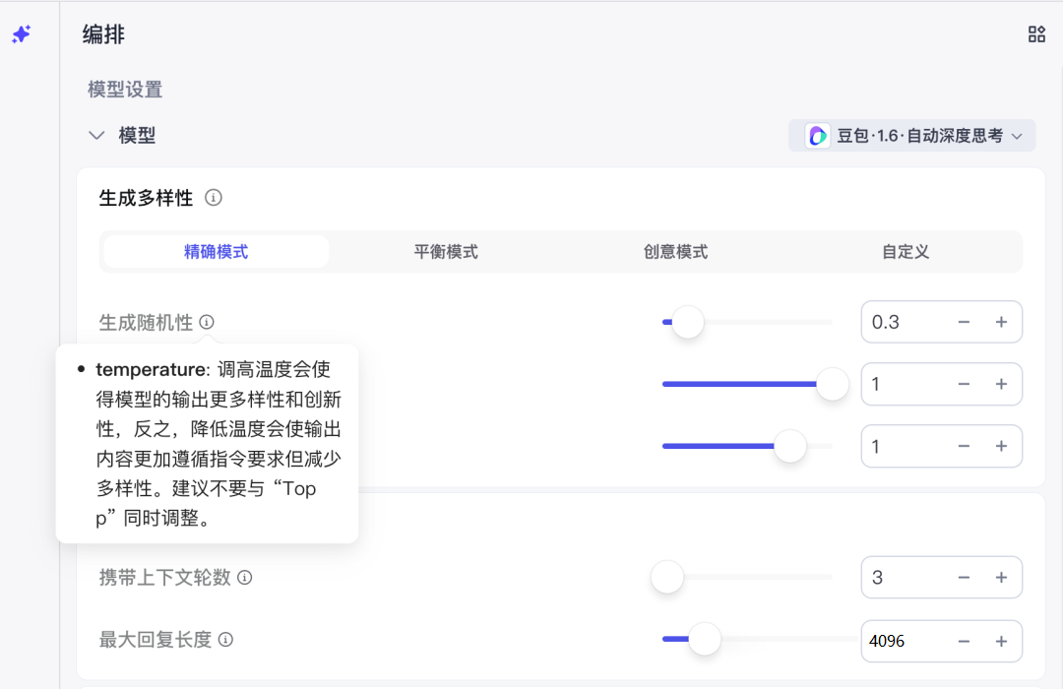The width and height of the screenshot is (1063, 689).
Task: Switch to 平衡模式 preset
Action: point(446,252)
